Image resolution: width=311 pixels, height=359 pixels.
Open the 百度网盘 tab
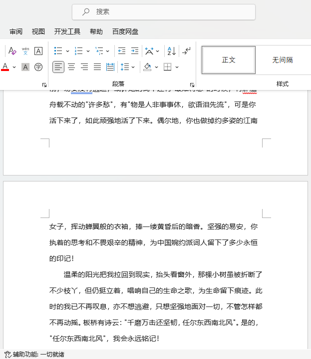click(x=125, y=31)
